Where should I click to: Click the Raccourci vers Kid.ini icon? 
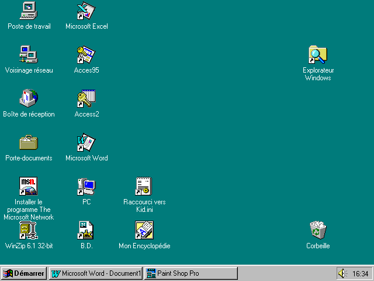click(x=144, y=186)
